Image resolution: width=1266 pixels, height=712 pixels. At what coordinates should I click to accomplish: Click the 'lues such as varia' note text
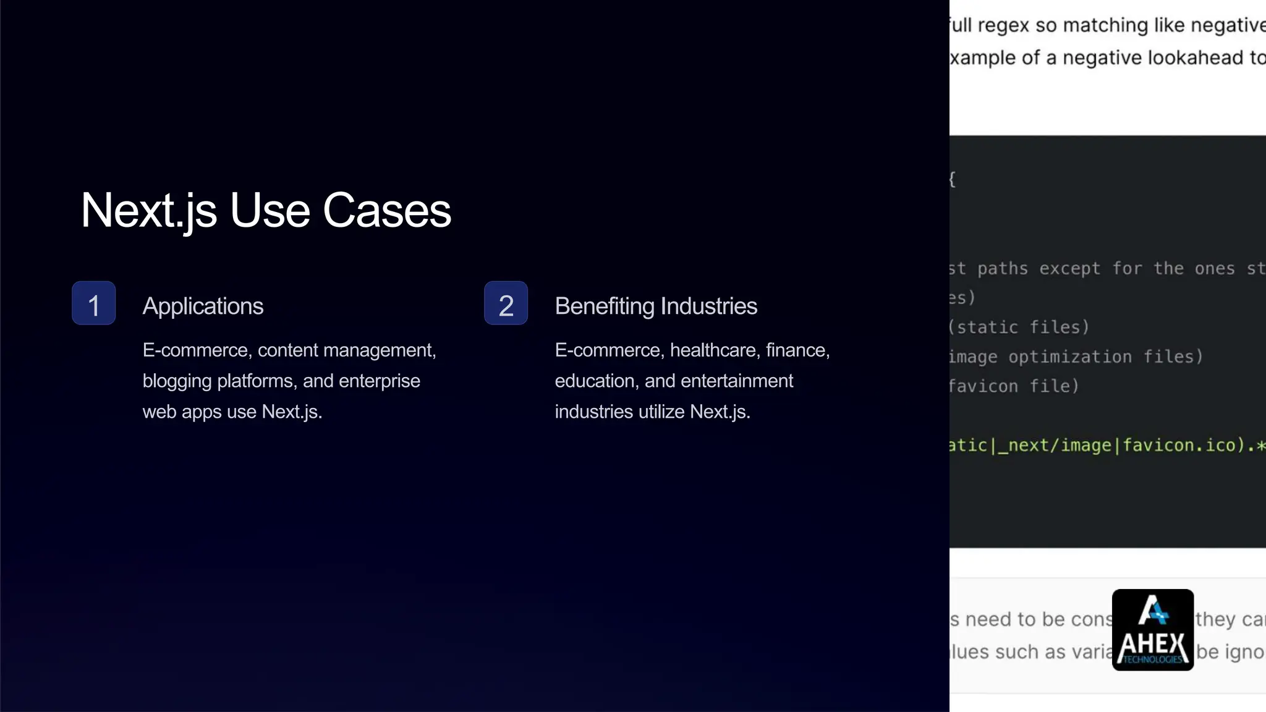click(x=1030, y=651)
